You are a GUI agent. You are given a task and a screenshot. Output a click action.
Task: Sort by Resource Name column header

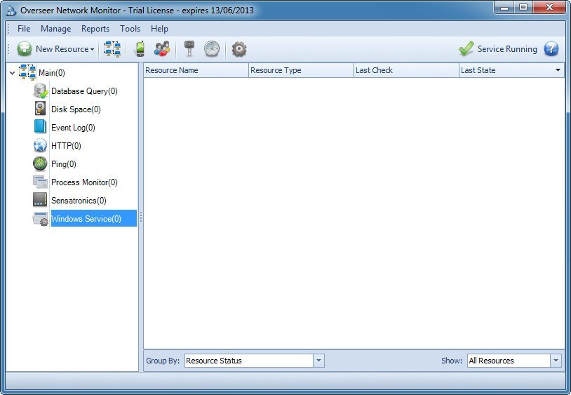[196, 70]
